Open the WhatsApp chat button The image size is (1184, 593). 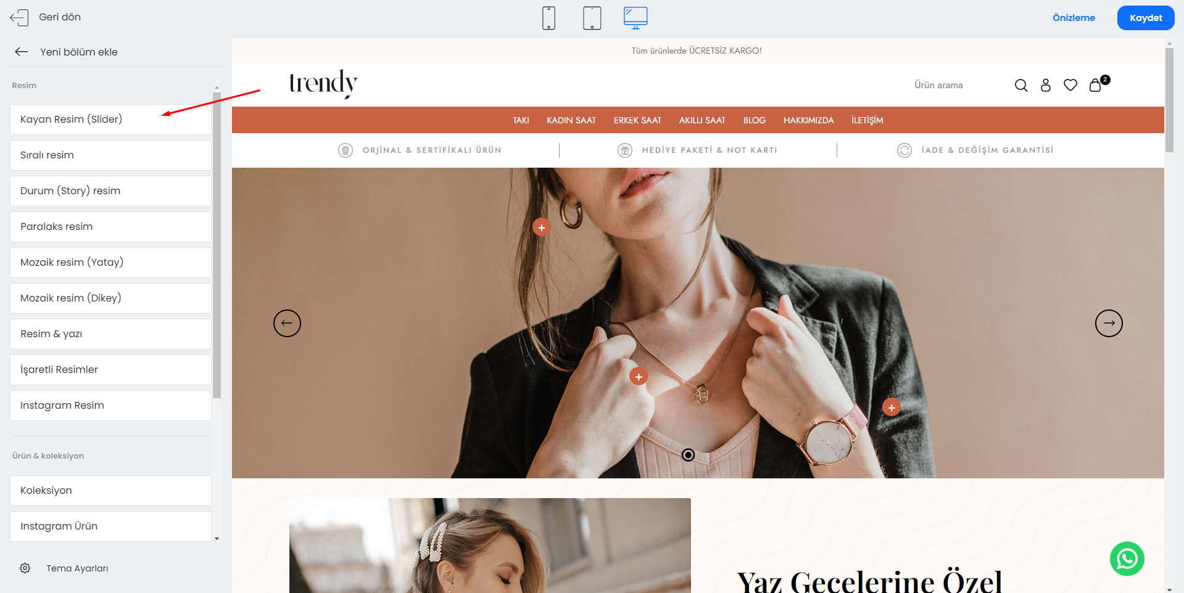pyautogui.click(x=1127, y=558)
